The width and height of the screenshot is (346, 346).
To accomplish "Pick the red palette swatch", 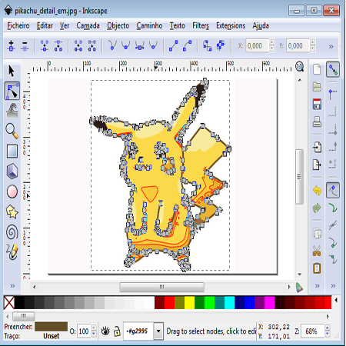I will click(169, 302).
